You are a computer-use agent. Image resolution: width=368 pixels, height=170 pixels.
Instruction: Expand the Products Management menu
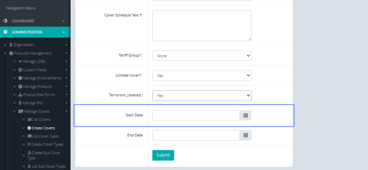click(33, 53)
